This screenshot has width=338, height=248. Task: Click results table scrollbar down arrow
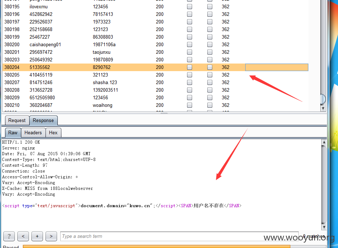323,108
